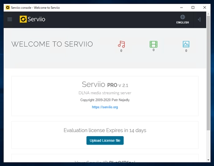
Task: Minimize the Serviio console window
Action: pos(181,8)
